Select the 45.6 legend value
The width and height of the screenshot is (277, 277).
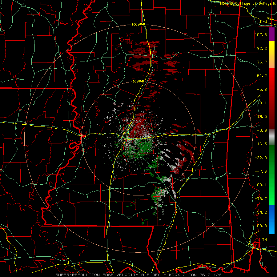click(x=262, y=89)
